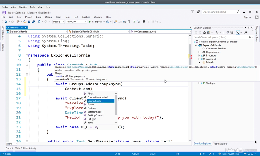Click the Save All icon
This screenshot has height=156, width=260.
tap(33, 22)
